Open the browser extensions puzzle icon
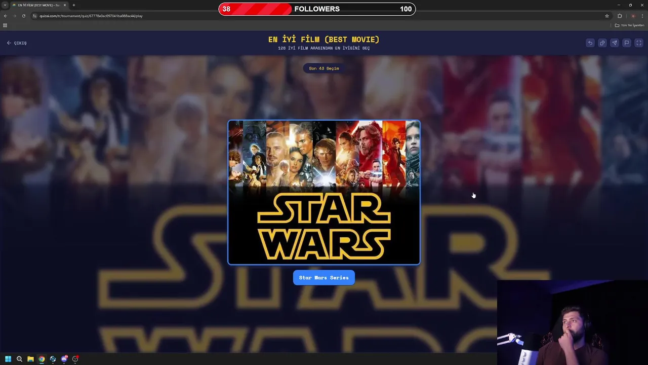The image size is (648, 365). (620, 16)
